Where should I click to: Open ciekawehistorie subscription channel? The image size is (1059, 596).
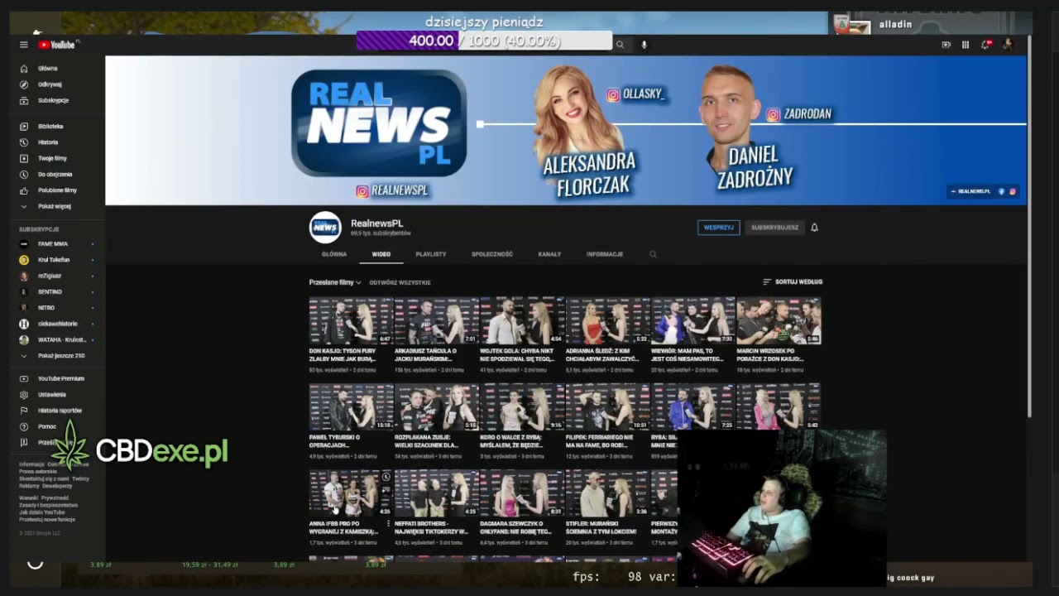57,324
